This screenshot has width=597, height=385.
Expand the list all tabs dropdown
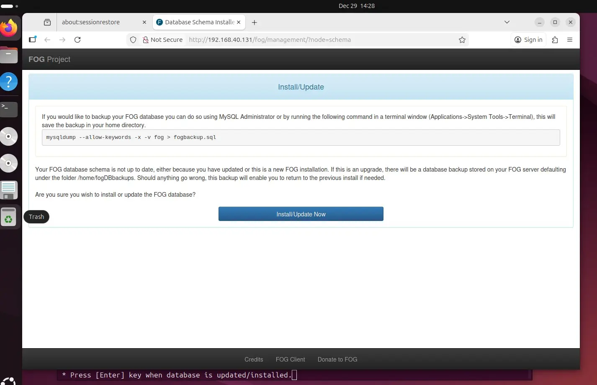point(507,22)
